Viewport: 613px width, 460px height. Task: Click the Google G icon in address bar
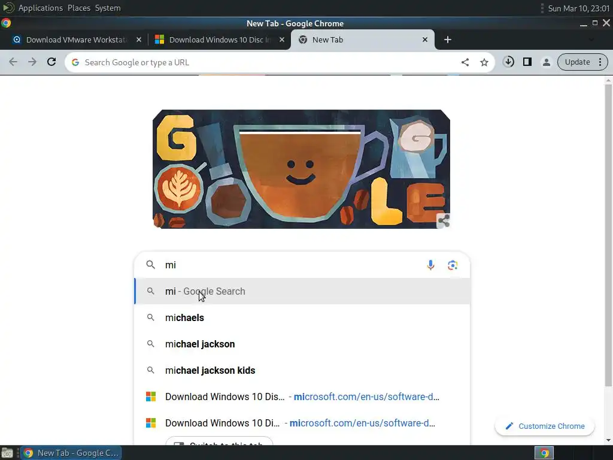pyautogui.click(x=75, y=62)
